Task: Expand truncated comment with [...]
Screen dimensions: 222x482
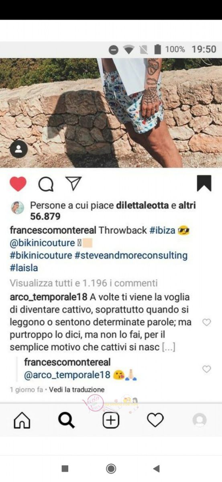Action: 168,347
